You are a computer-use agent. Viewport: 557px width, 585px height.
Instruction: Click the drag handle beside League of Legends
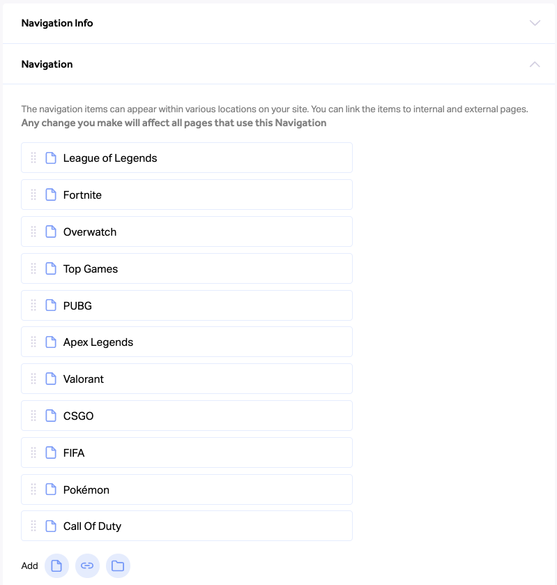[x=33, y=158]
